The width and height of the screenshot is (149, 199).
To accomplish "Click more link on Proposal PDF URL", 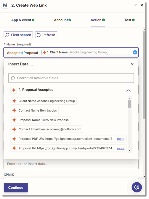I will click(121, 139).
